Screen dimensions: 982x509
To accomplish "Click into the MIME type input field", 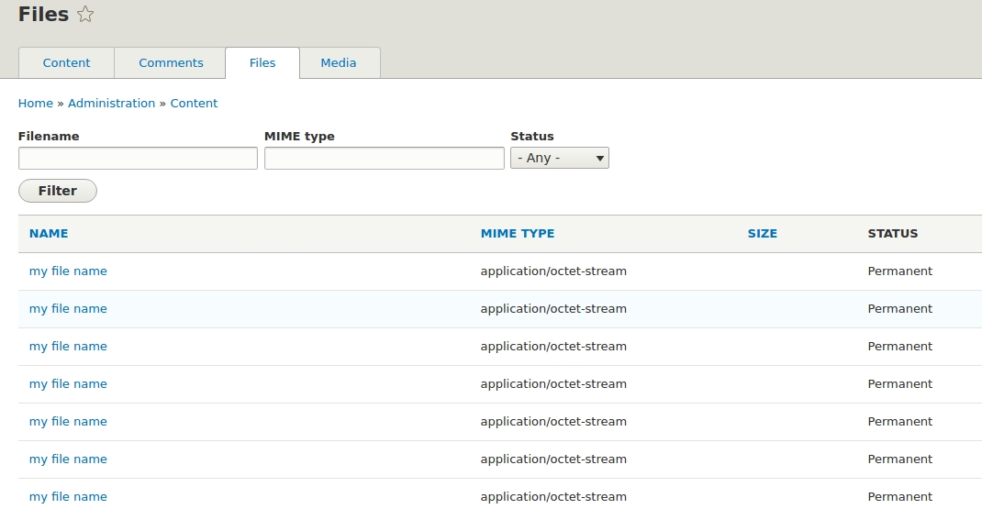I will [x=384, y=159].
